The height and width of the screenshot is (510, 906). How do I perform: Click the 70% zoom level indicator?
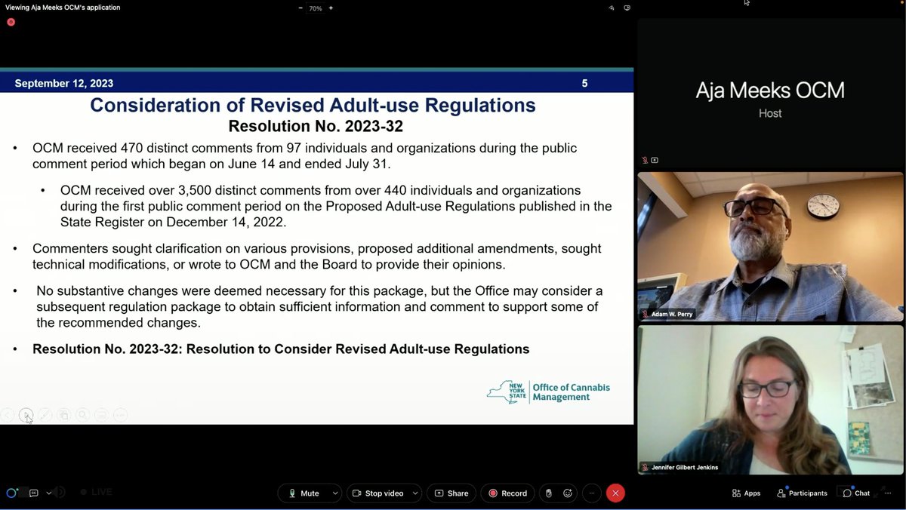point(316,8)
